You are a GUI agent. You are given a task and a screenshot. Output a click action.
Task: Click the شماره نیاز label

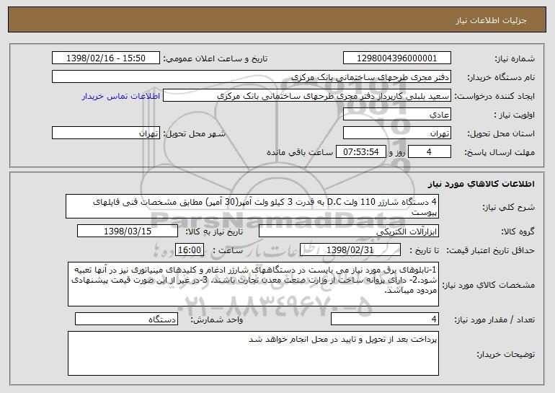515,58
